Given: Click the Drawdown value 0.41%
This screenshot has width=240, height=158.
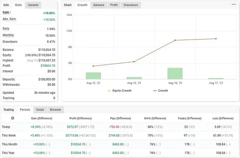Looking at the screenshot, I should pos(51,41).
